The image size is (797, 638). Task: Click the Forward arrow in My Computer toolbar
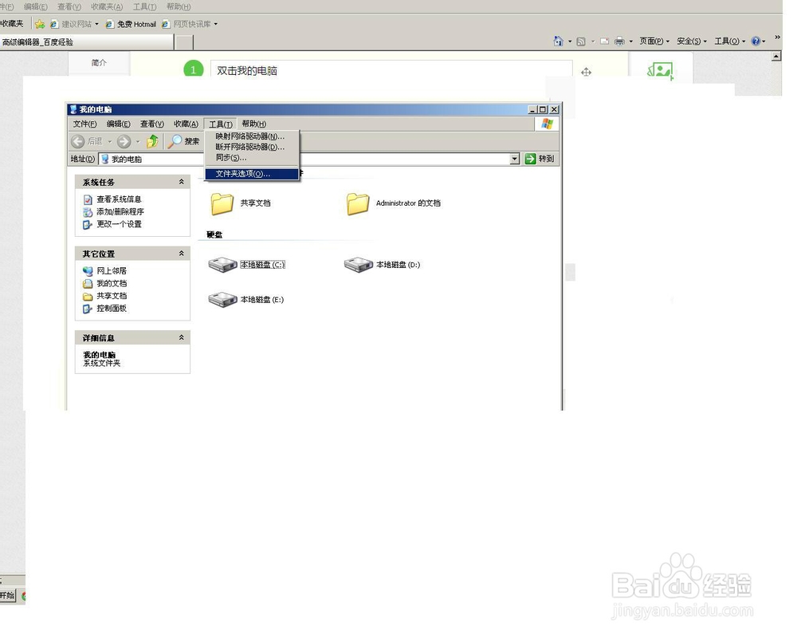coord(124,141)
